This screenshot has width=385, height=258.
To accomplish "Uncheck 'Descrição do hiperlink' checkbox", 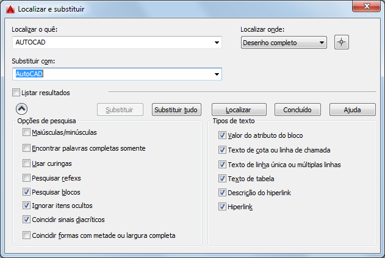I will [x=222, y=193].
